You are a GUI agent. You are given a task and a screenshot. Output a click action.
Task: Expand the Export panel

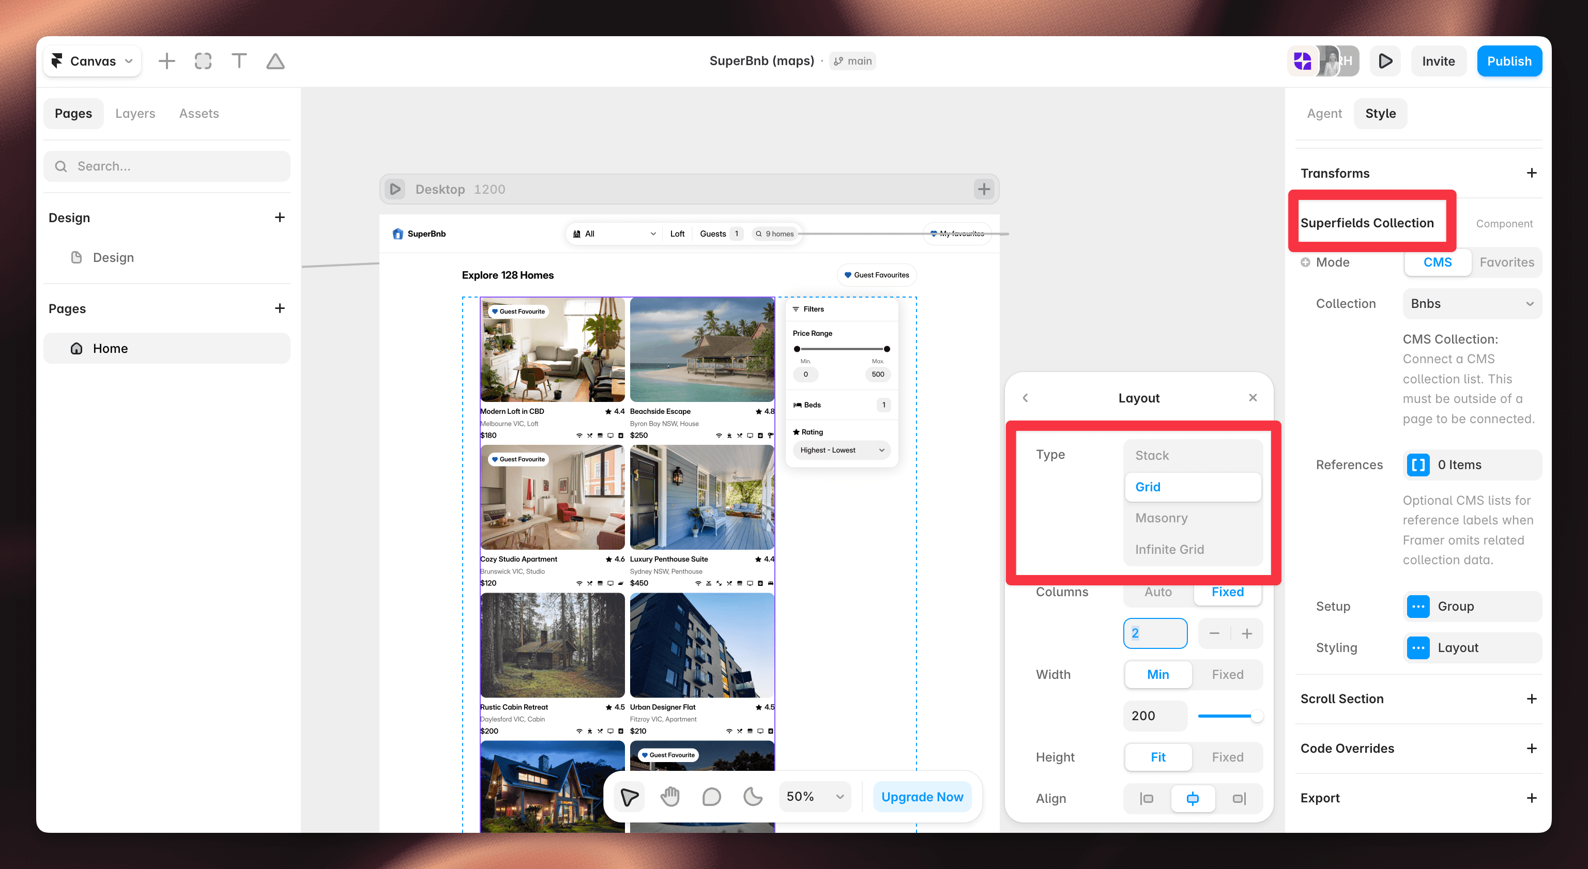pyautogui.click(x=1531, y=798)
